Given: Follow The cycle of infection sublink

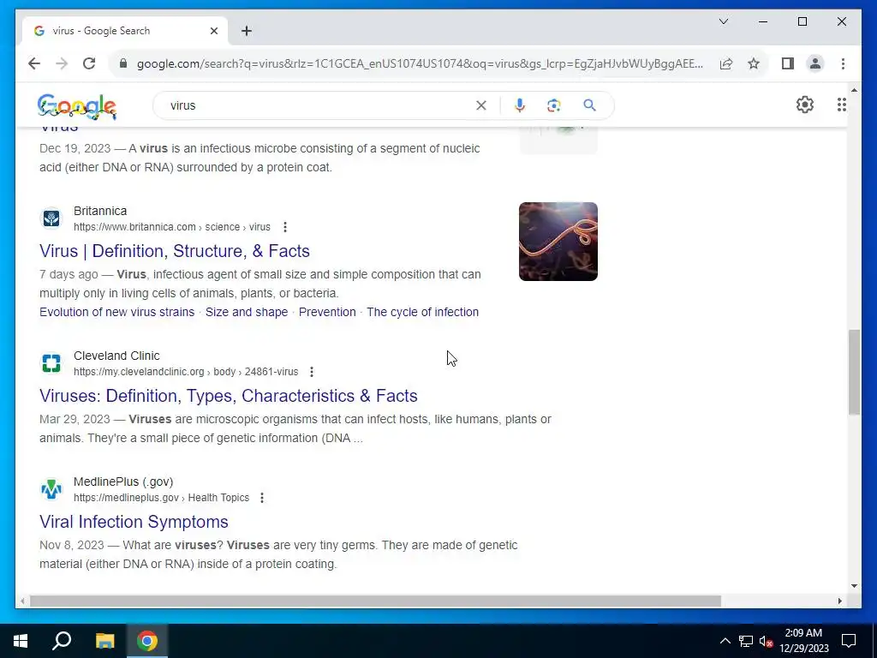Looking at the screenshot, I should click(423, 312).
